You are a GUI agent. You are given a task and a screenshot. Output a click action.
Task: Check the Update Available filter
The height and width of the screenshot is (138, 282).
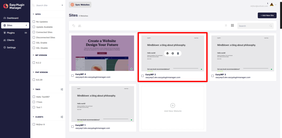[34, 27]
